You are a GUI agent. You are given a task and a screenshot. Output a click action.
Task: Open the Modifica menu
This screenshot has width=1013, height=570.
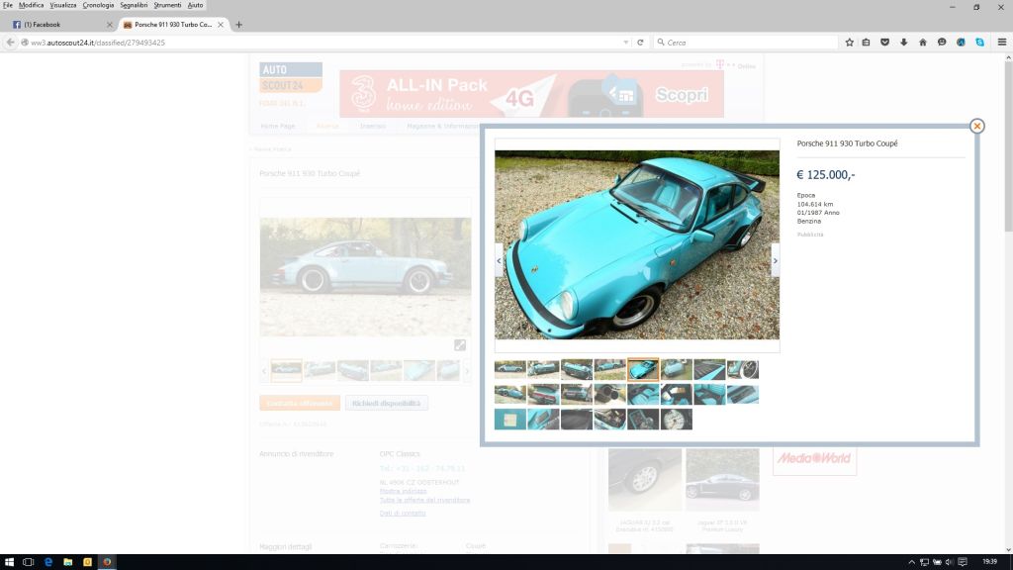click(x=31, y=5)
